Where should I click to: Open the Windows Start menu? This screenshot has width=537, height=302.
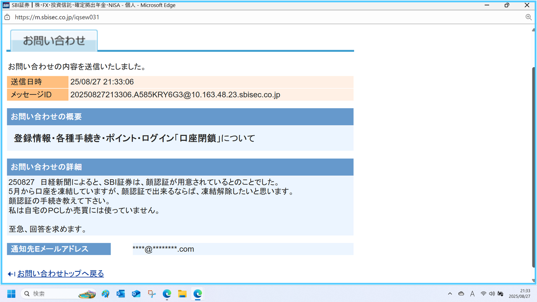[x=11, y=294]
